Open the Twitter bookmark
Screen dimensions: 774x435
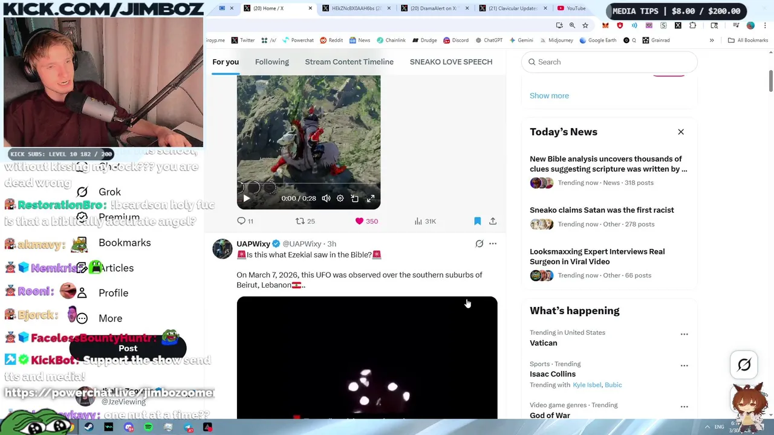(x=242, y=40)
